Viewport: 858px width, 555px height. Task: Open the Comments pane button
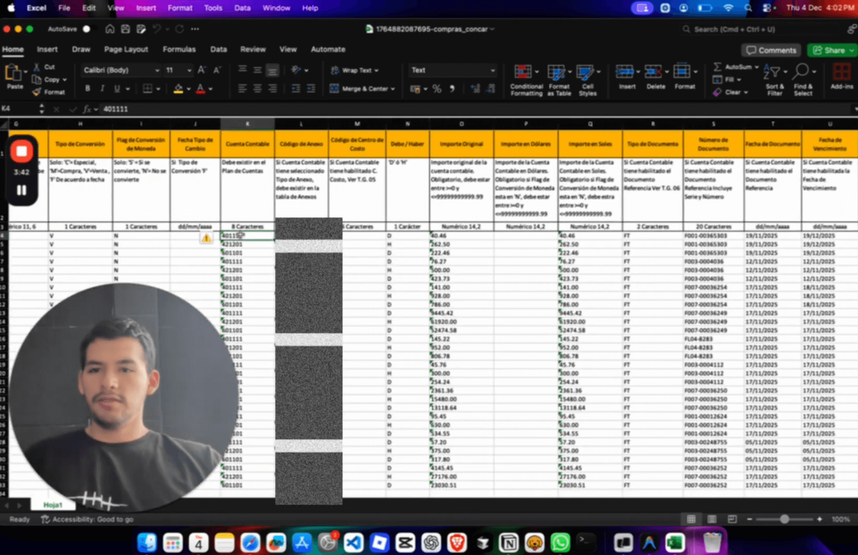771,50
